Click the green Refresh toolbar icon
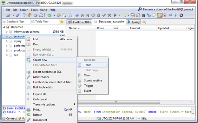This screenshot has height=123, width=198. coord(49,16)
